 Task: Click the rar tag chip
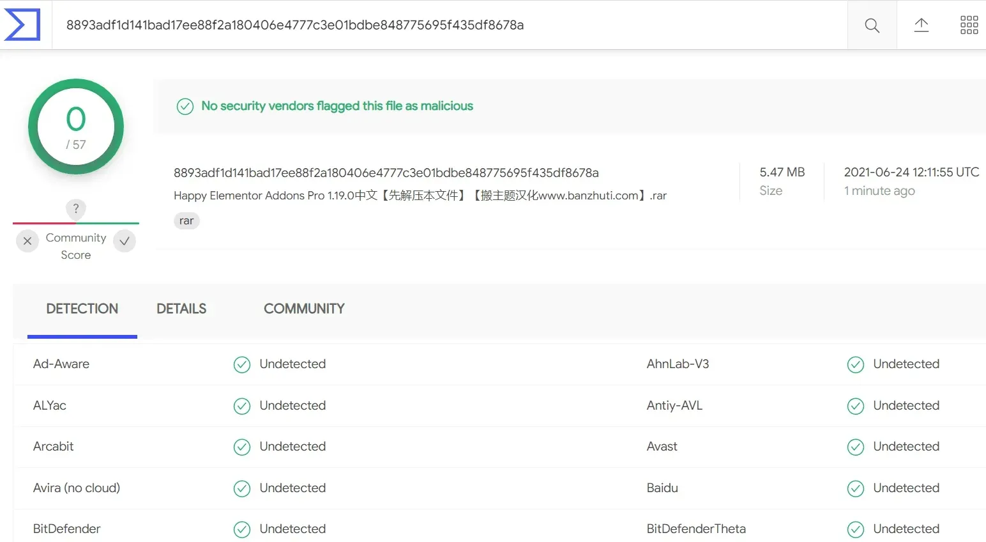pos(186,221)
